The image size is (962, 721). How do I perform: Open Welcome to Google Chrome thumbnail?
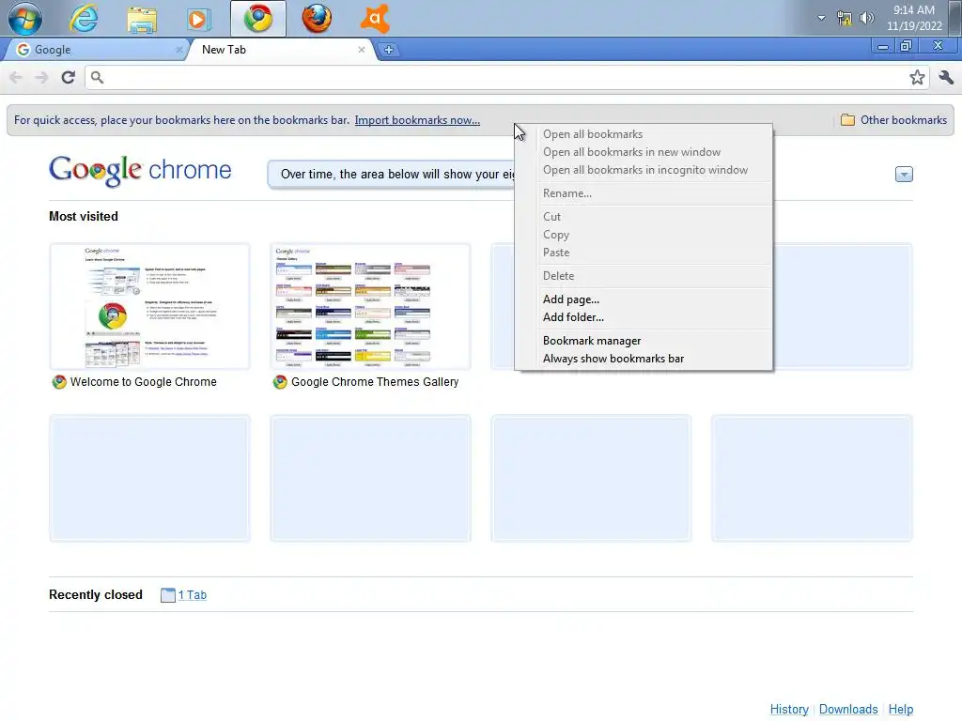(x=149, y=307)
